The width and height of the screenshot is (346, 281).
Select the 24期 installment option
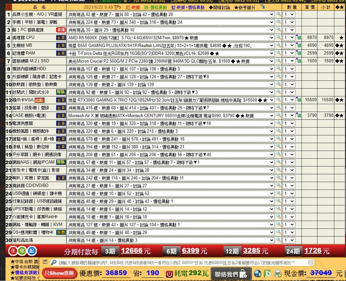(x=293, y=251)
